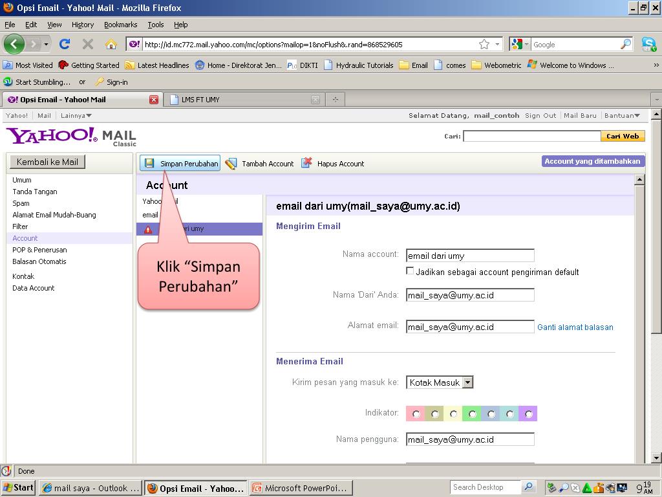
Task: Click the StumbleUpon Sign-in key icon
Action: [x=100, y=82]
